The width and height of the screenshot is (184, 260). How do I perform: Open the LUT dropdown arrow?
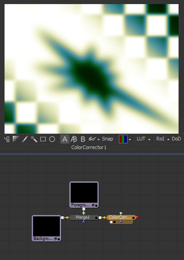coord(149,140)
